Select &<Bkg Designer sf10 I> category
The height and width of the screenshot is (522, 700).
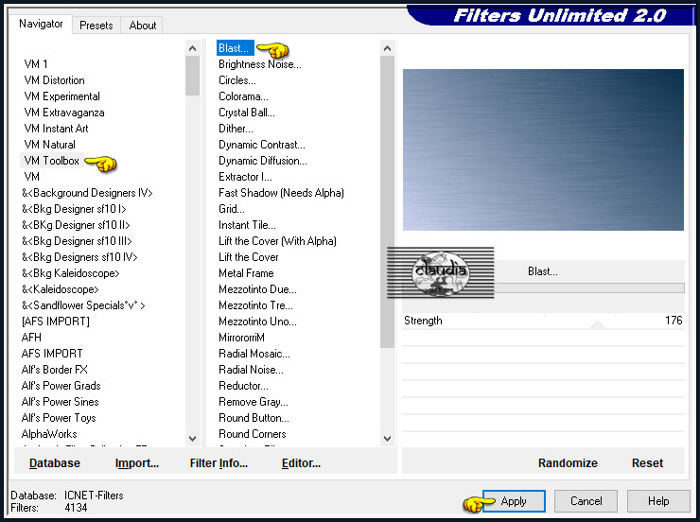[x=74, y=209]
